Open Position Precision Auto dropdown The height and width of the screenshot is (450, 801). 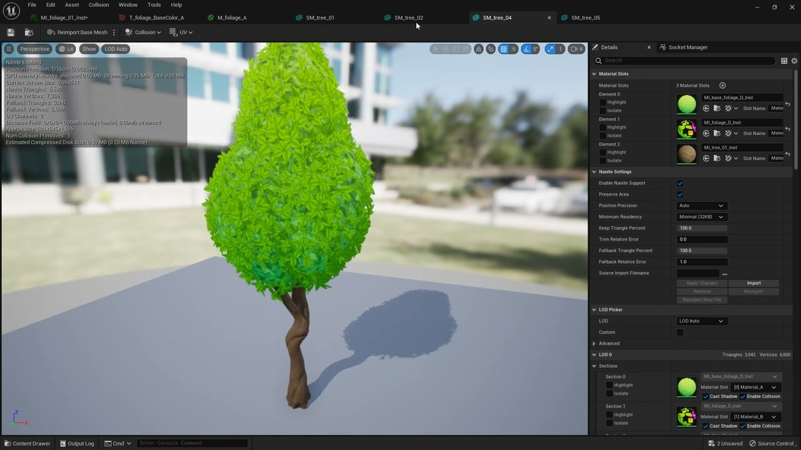(701, 206)
